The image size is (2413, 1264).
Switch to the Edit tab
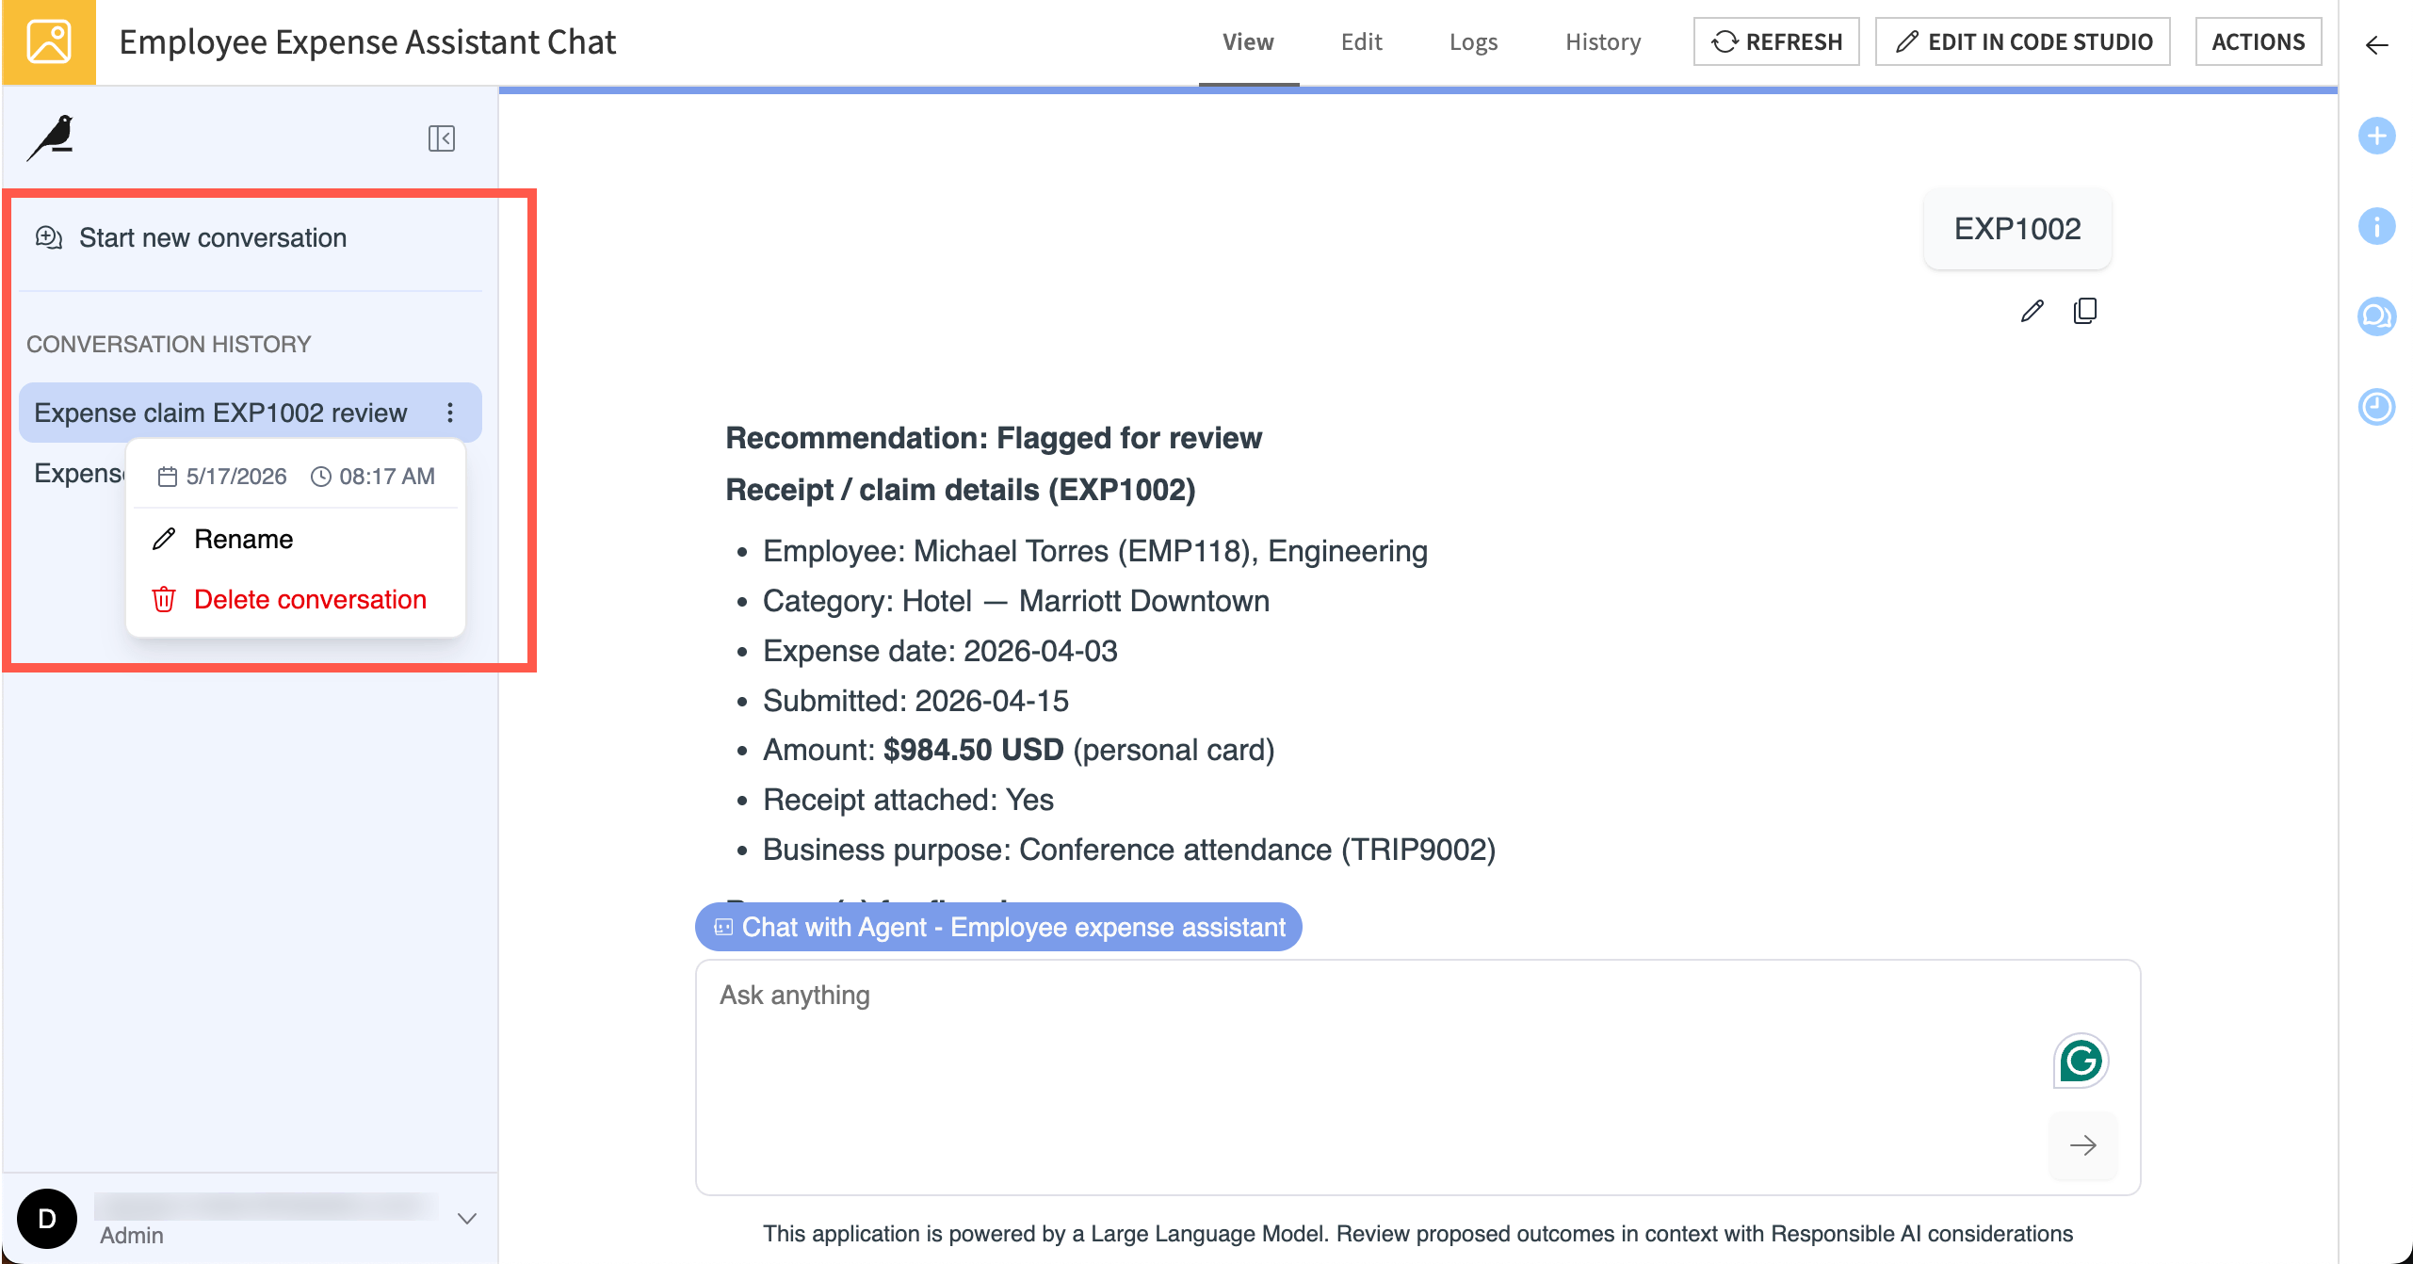click(x=1361, y=42)
